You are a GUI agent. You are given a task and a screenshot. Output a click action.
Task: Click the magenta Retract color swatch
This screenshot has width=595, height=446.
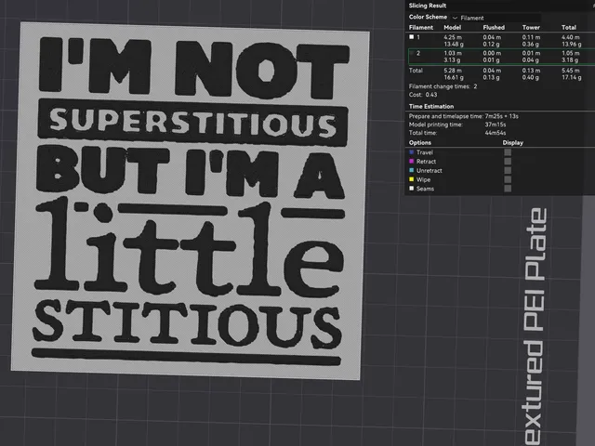(411, 161)
